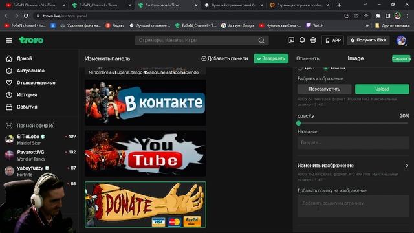
Task: Open ElTioLobo live channel
Action: point(40,140)
